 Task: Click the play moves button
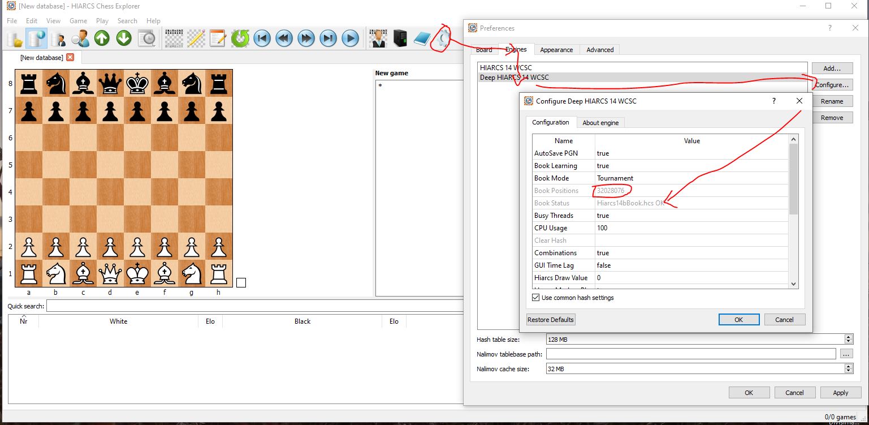point(351,38)
